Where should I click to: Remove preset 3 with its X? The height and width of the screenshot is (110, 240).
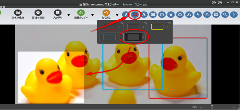[169, 23]
